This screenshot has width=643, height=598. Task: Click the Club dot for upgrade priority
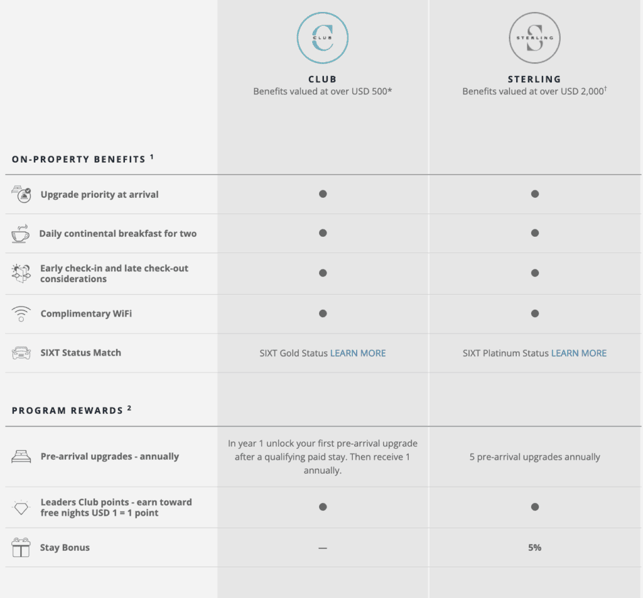(323, 194)
